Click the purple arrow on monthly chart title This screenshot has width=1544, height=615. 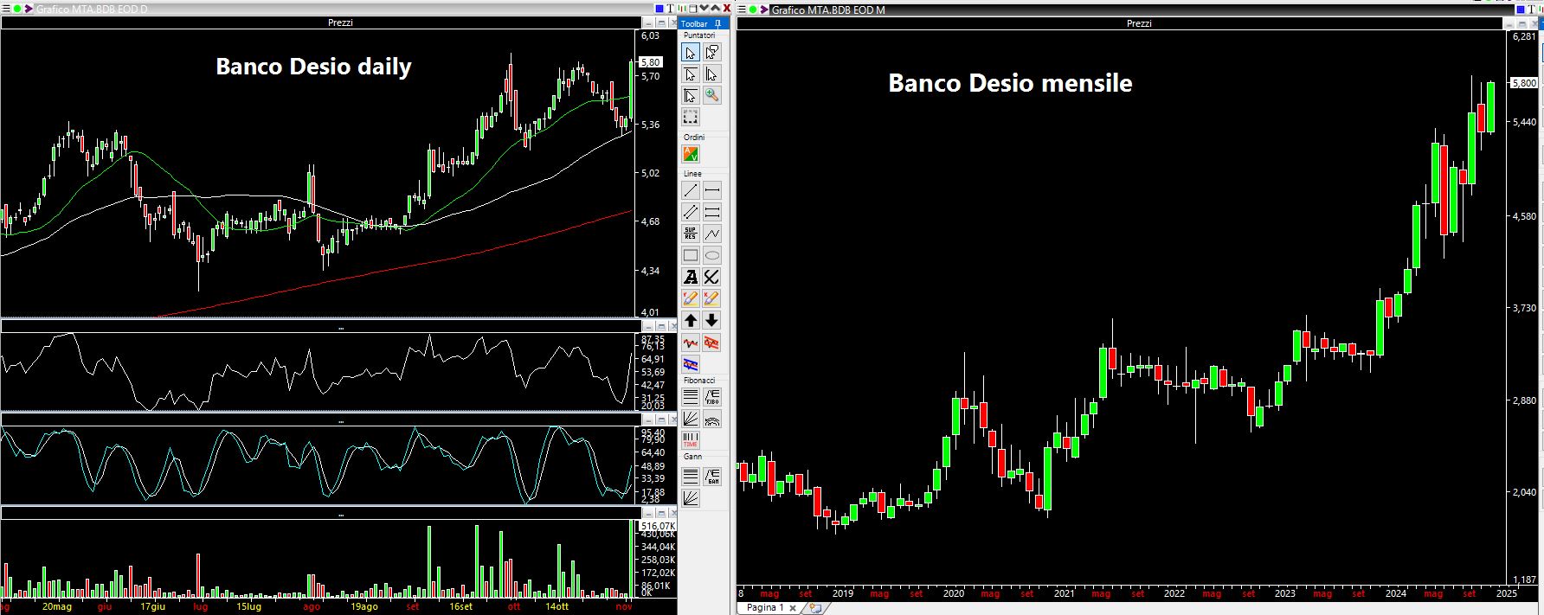coord(764,10)
